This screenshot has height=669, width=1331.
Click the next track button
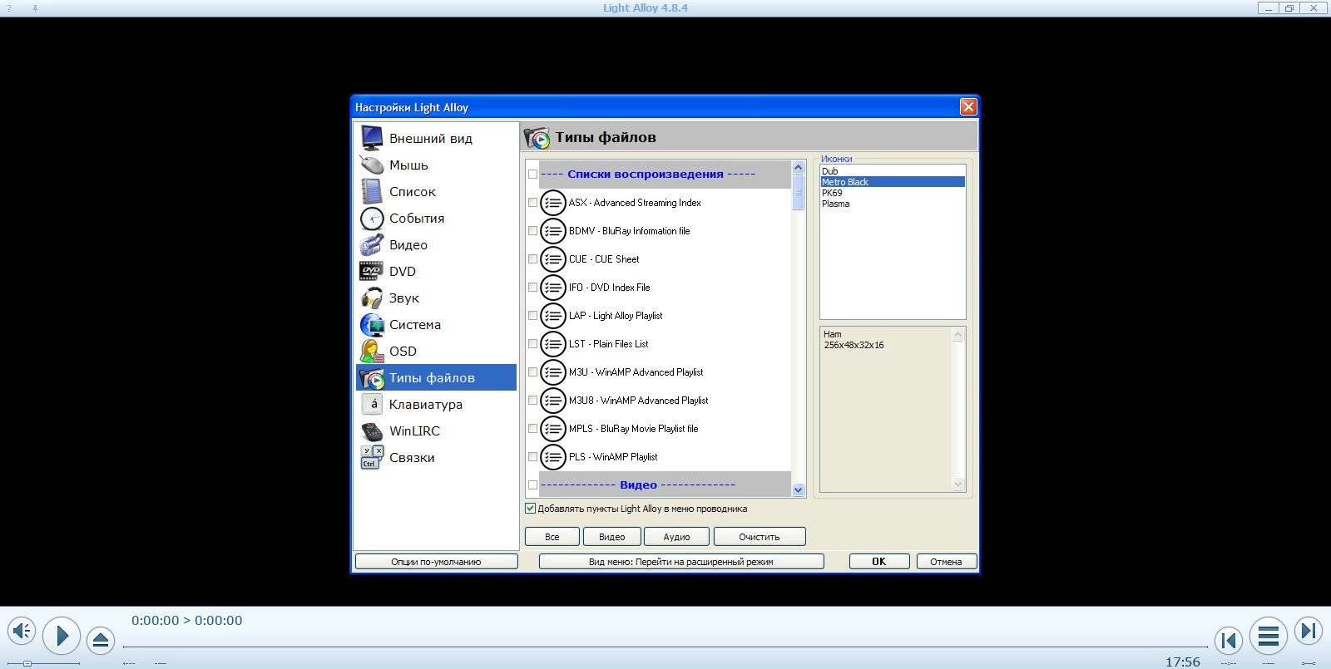[x=1308, y=631]
